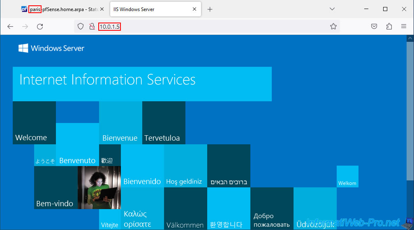This screenshot has height=230, width=414.
Task: Click the insecure connection padlock icon
Action: 92,26
